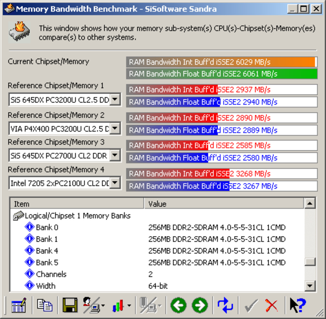Click the list scrollbar down arrow
Viewport: 326px width, 319px height.
pos(310,286)
